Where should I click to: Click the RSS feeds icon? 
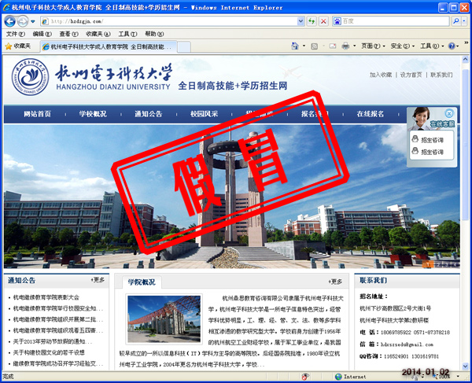[x=314, y=46]
